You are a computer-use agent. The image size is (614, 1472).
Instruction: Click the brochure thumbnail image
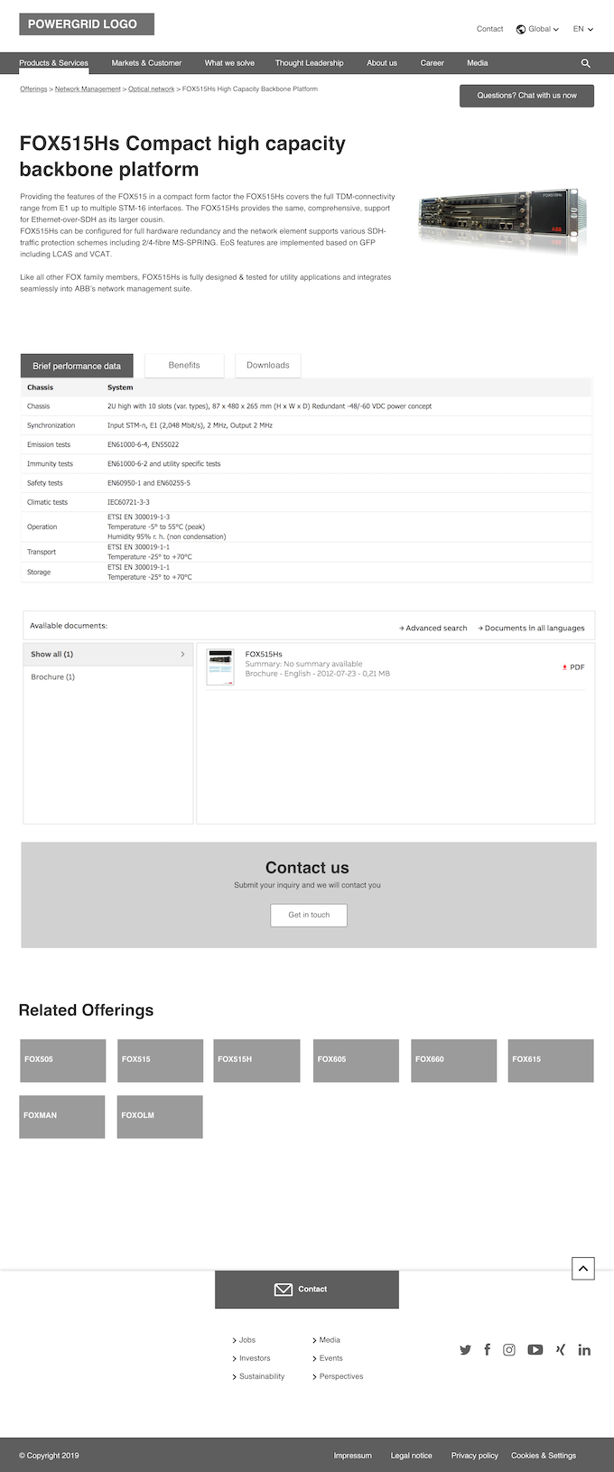tap(220, 667)
